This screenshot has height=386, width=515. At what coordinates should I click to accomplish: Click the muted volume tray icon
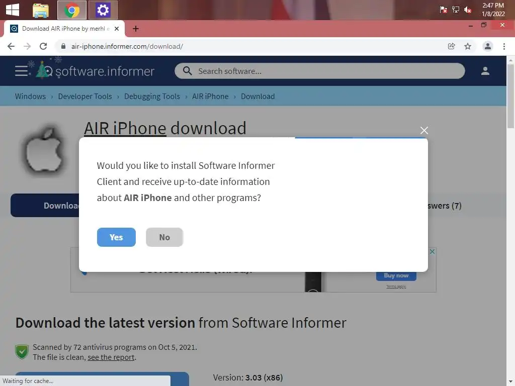coord(467,10)
